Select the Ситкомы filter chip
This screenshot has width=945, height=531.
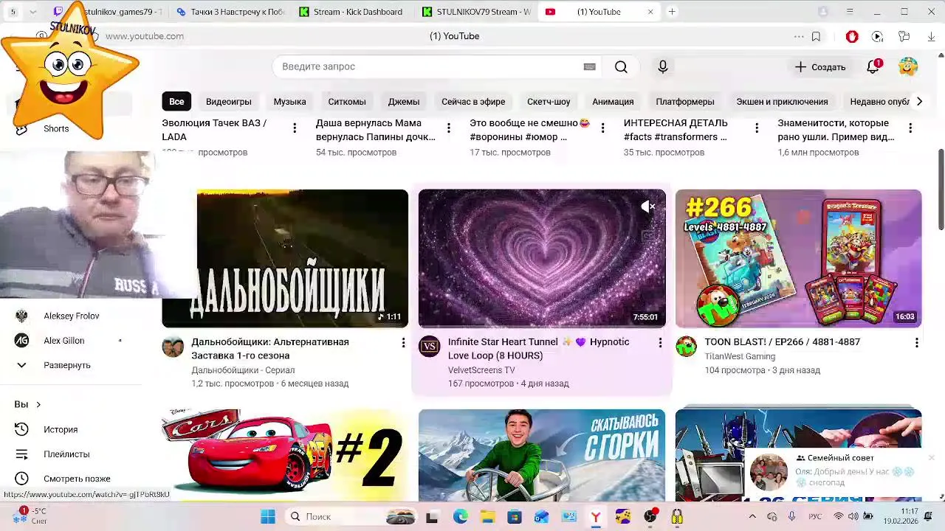(x=347, y=102)
